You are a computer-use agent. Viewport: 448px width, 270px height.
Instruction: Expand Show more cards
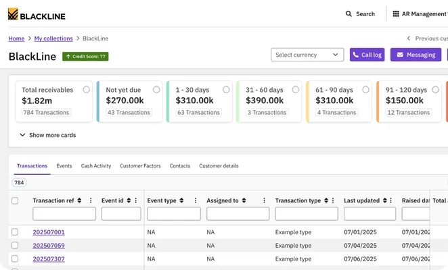coord(48,135)
